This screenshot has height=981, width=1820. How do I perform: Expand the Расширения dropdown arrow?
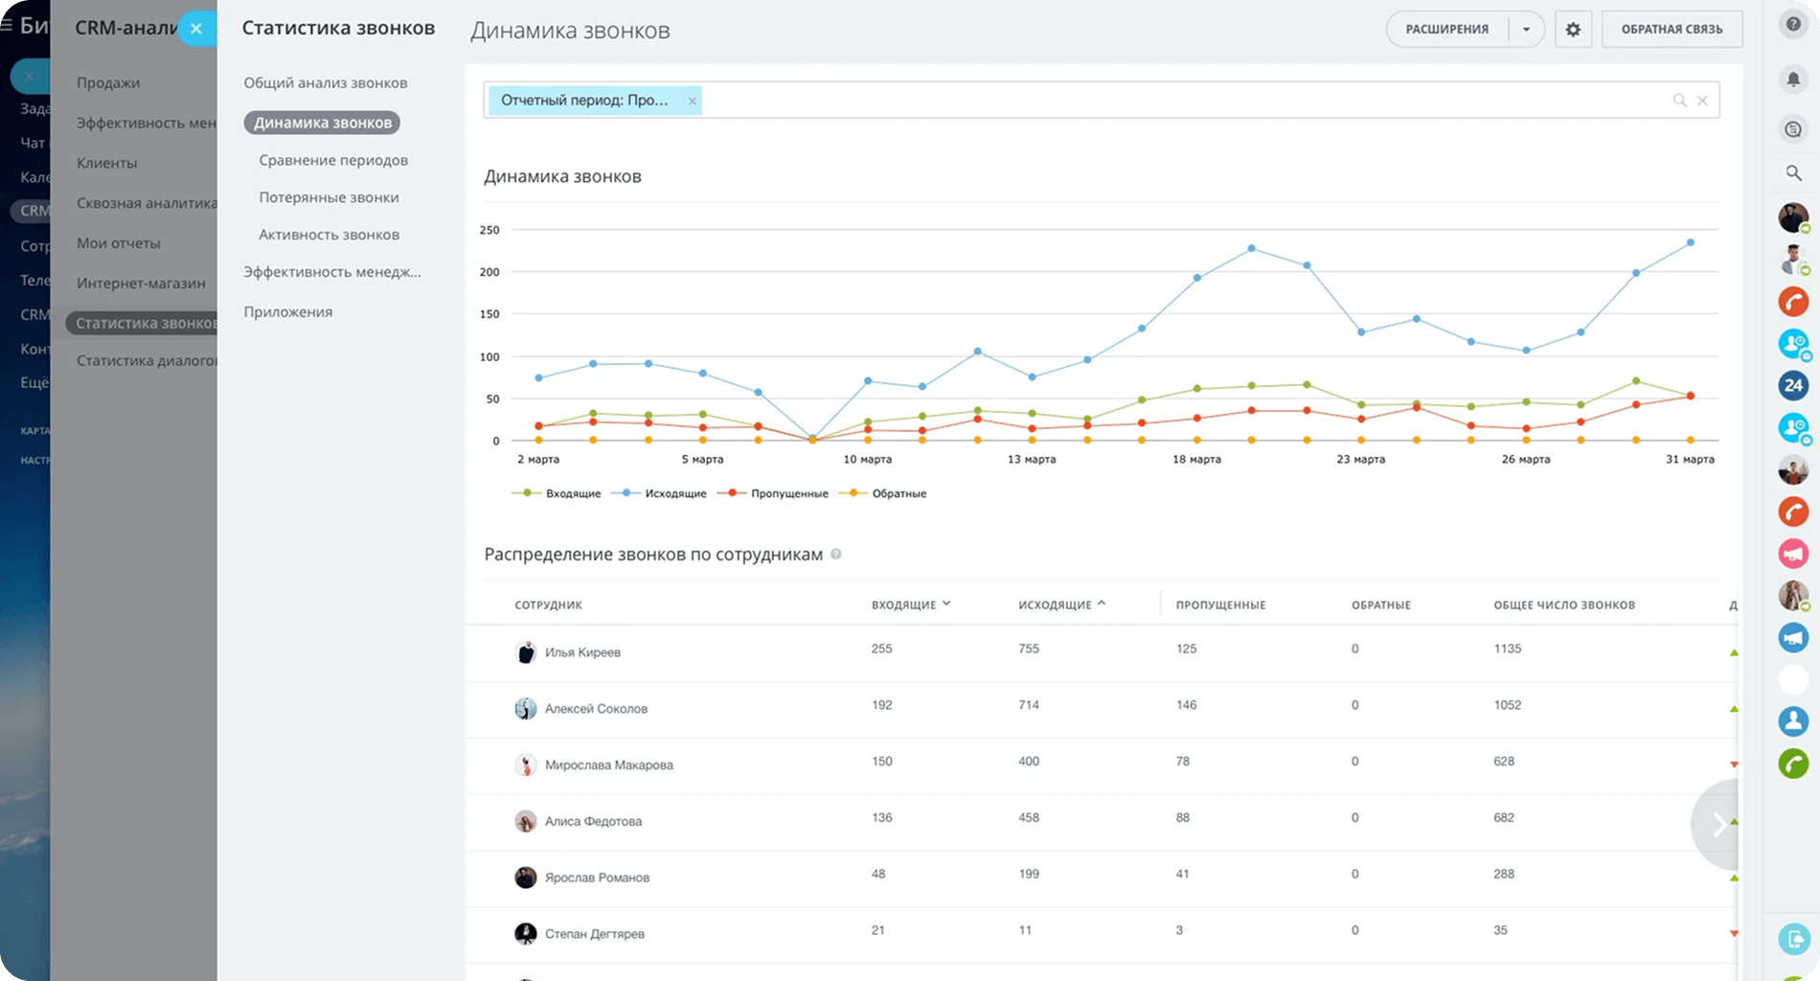tap(1526, 30)
